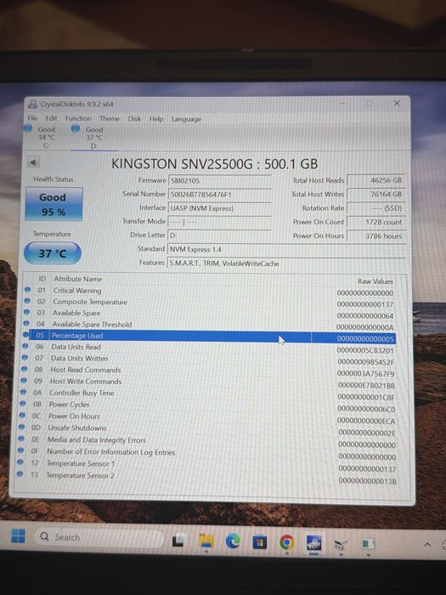Show hidden system tray icons
446x595 pixels.
(427, 545)
